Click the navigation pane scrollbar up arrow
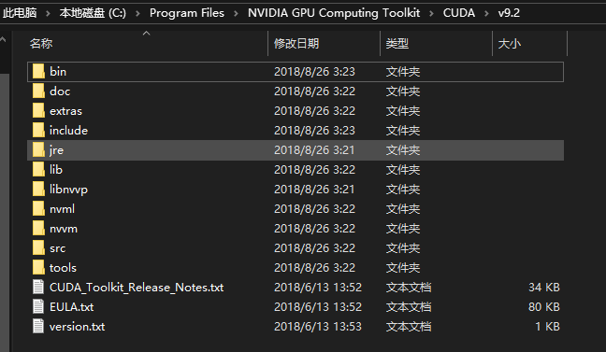The width and height of the screenshot is (606, 352). coord(3,39)
